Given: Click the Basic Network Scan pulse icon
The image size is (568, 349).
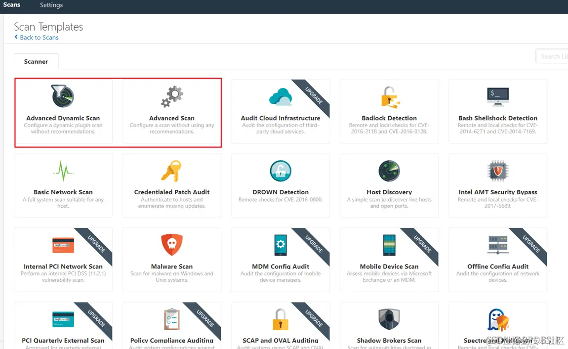Looking at the screenshot, I should (63, 171).
